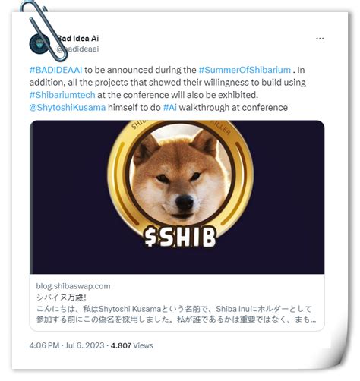Click the Jul 6, 2023 date
This screenshot has width=360, height=381.
(85, 345)
